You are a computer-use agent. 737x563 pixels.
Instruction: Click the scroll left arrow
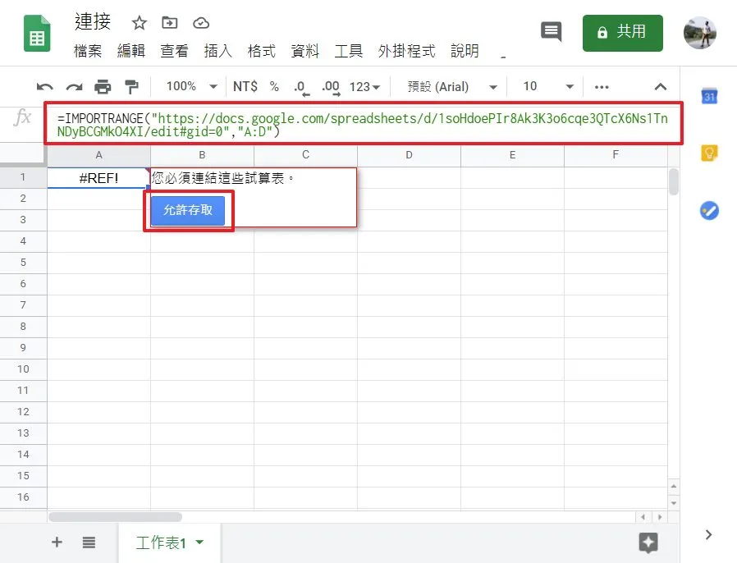point(643,517)
